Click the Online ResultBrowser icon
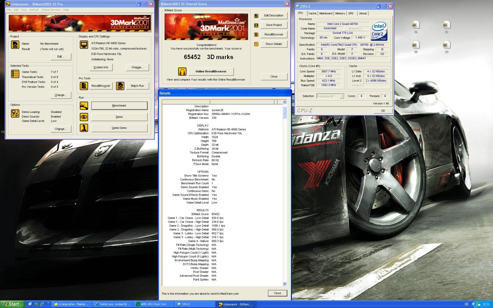The width and height of the screenshot is (493, 308). point(182,72)
